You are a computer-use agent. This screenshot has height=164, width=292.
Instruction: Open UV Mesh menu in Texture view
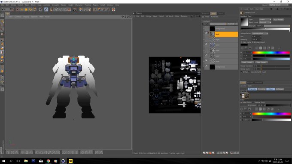tap(170, 16)
